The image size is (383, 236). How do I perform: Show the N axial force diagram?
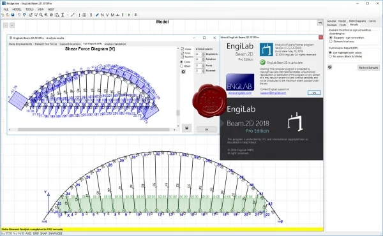[x=102, y=15]
